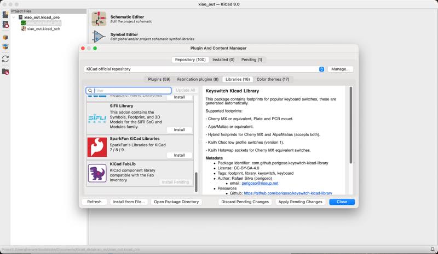Open the Plugins (59) tab

tap(159, 79)
